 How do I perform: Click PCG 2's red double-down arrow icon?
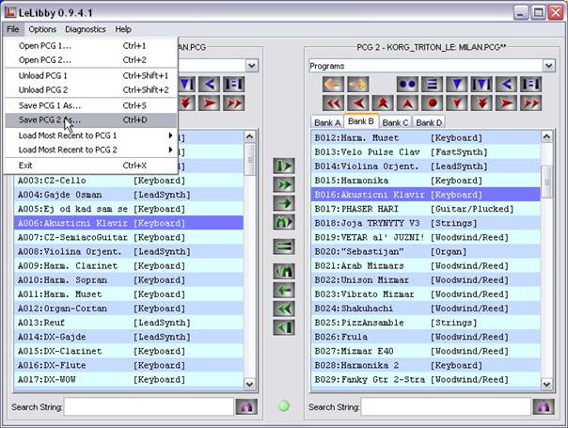481,103
